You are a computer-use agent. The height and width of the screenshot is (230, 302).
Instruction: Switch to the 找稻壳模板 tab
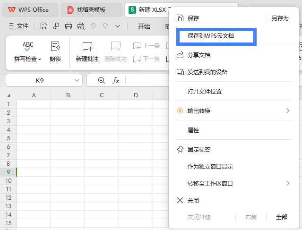92,9
